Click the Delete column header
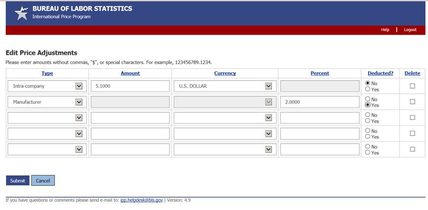The width and height of the screenshot is (428, 210). coord(412,73)
